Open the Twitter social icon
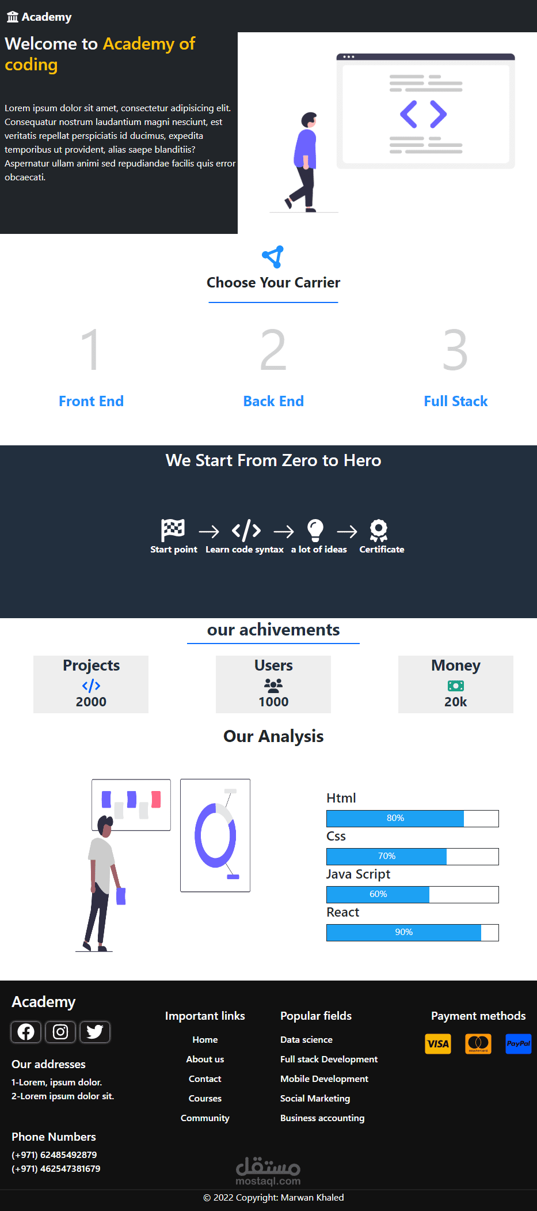This screenshot has width=537, height=1211. pyautogui.click(x=95, y=1032)
